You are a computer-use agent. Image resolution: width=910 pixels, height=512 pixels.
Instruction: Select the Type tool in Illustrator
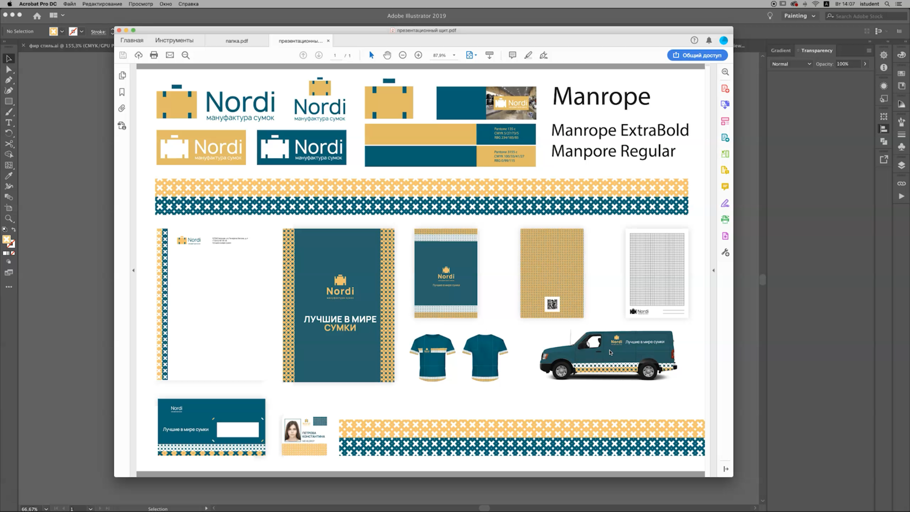tap(9, 122)
